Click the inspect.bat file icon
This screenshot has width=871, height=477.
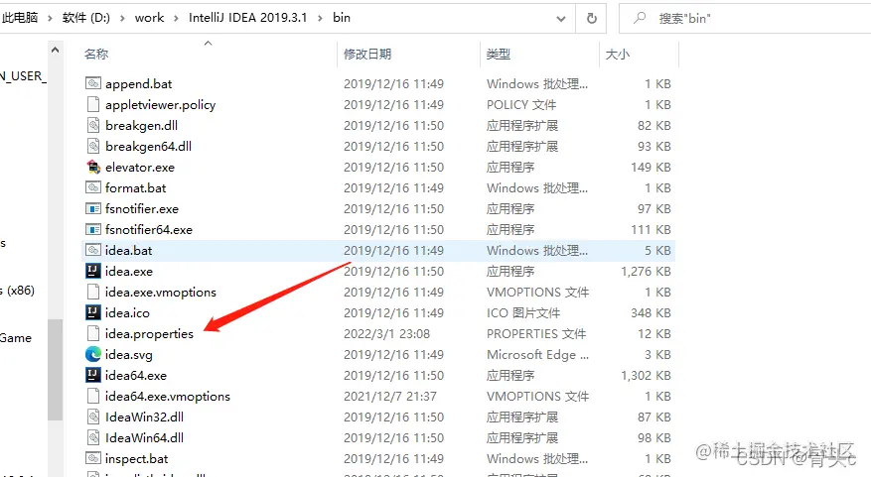[93, 458]
